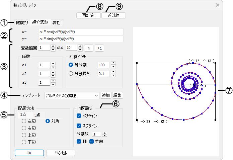Increase the a1 coefficient value
Viewport: 233px width, 160px height.
click(53, 64)
